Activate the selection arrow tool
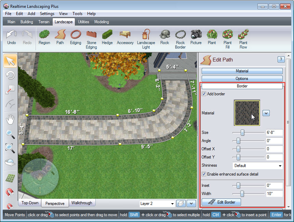294x222 pixels. click(10, 61)
